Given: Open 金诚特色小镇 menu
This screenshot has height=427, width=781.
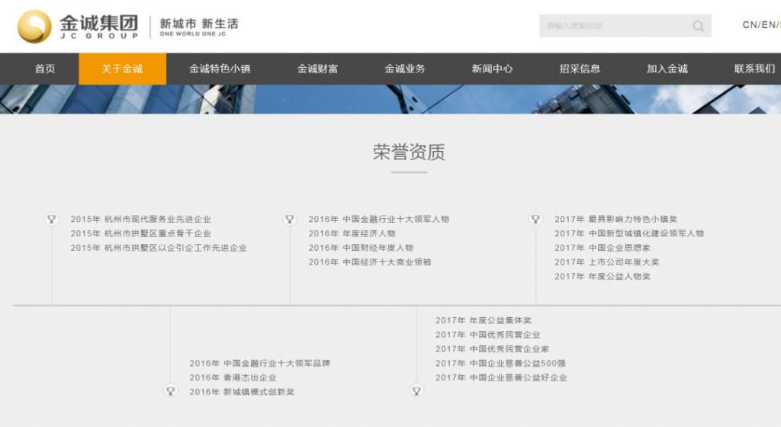Looking at the screenshot, I should coord(220,69).
